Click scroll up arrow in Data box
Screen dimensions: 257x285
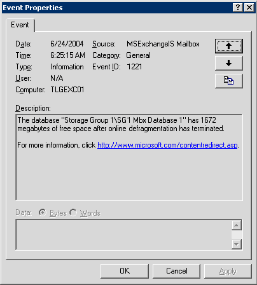pyautogui.click(x=237, y=225)
